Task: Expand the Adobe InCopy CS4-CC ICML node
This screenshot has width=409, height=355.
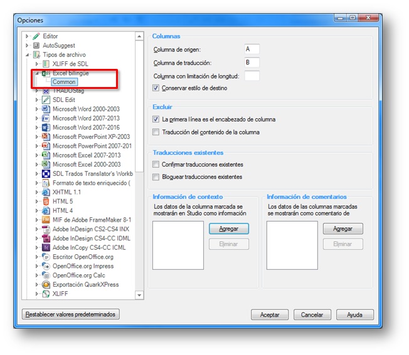Action: [x=36, y=247]
